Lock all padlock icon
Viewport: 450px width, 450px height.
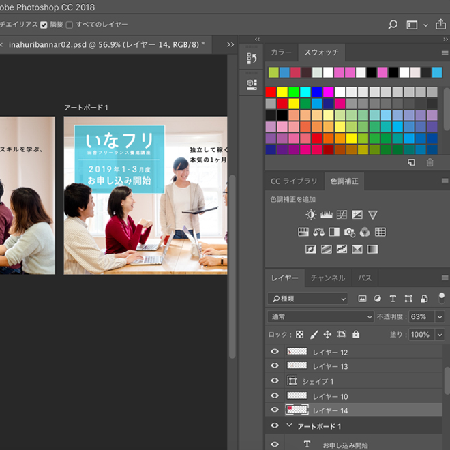356,334
